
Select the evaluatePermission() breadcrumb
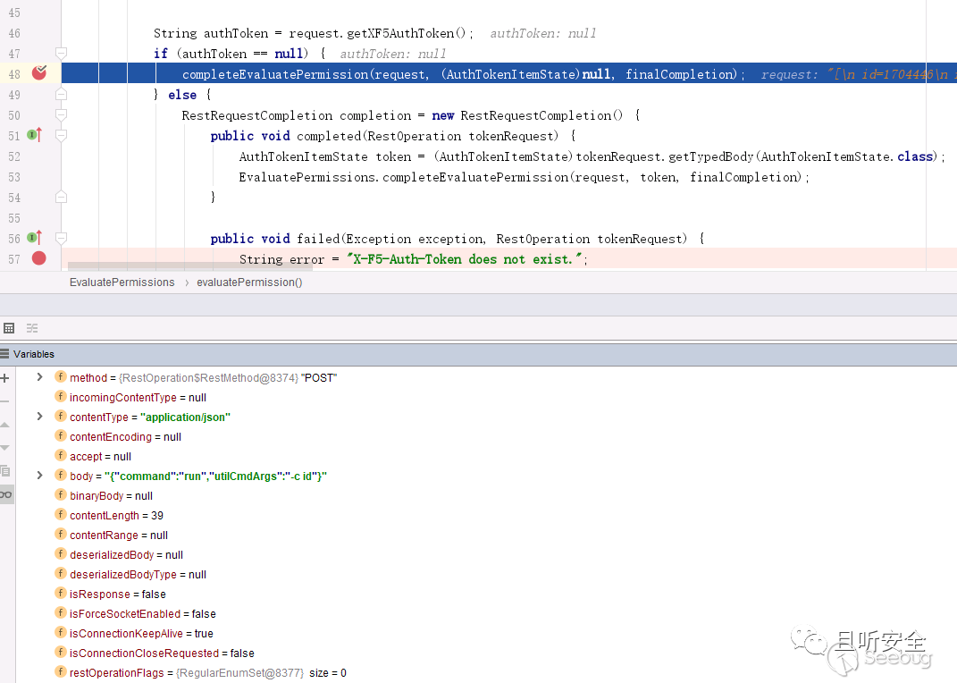click(249, 282)
